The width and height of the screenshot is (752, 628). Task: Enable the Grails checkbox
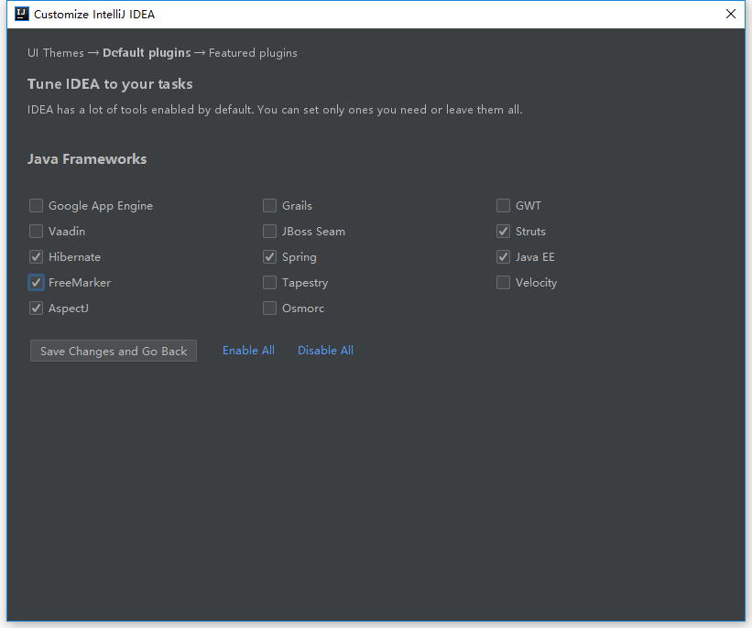269,206
